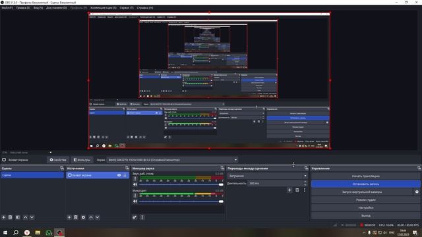
Task: Undock the Audio Mixer panel
Action: tap(222, 169)
